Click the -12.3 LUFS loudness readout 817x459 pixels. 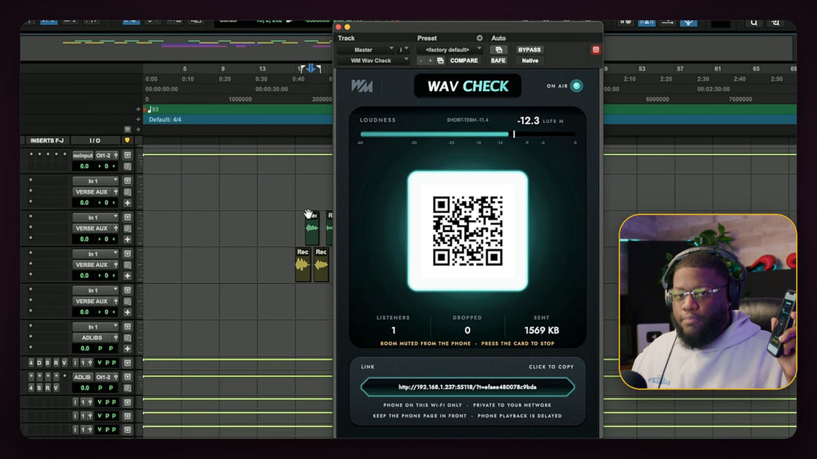pyautogui.click(x=528, y=121)
